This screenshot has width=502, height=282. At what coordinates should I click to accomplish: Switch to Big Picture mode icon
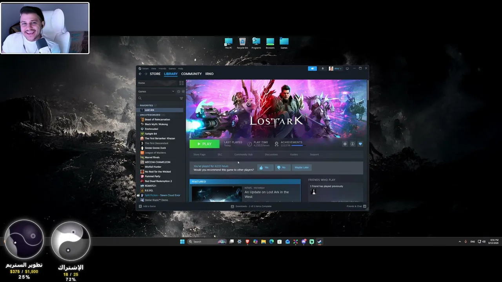(x=347, y=69)
